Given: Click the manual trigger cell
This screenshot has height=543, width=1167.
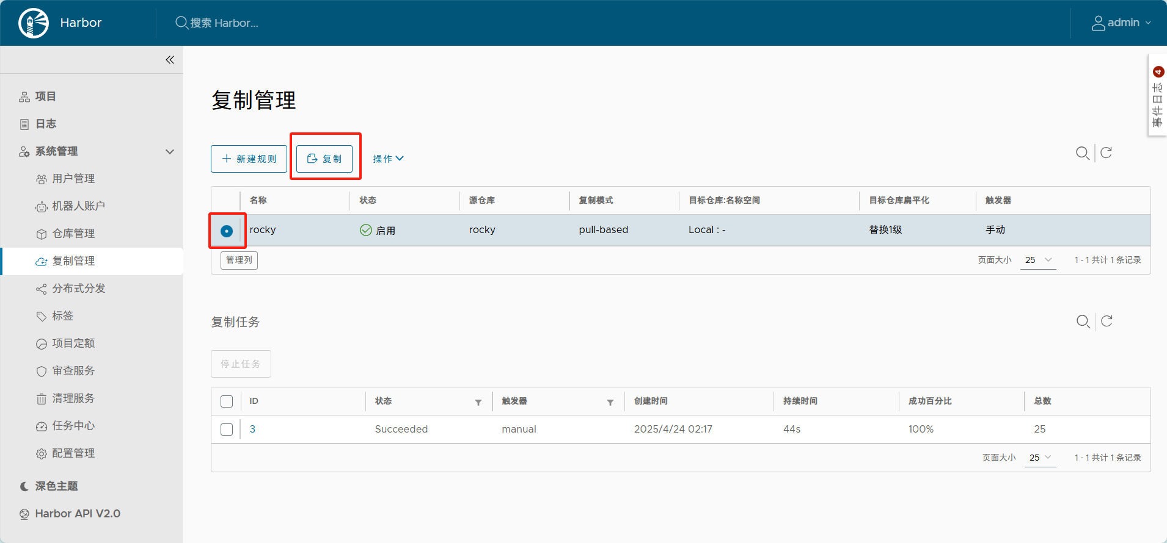Looking at the screenshot, I should point(519,430).
